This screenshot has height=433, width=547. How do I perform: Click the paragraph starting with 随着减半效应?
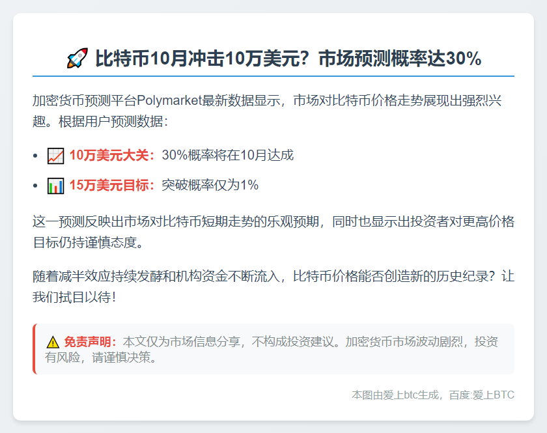click(273, 286)
